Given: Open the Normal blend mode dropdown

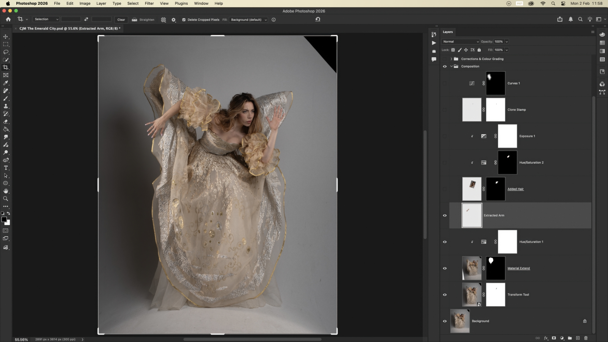Looking at the screenshot, I should point(460,42).
